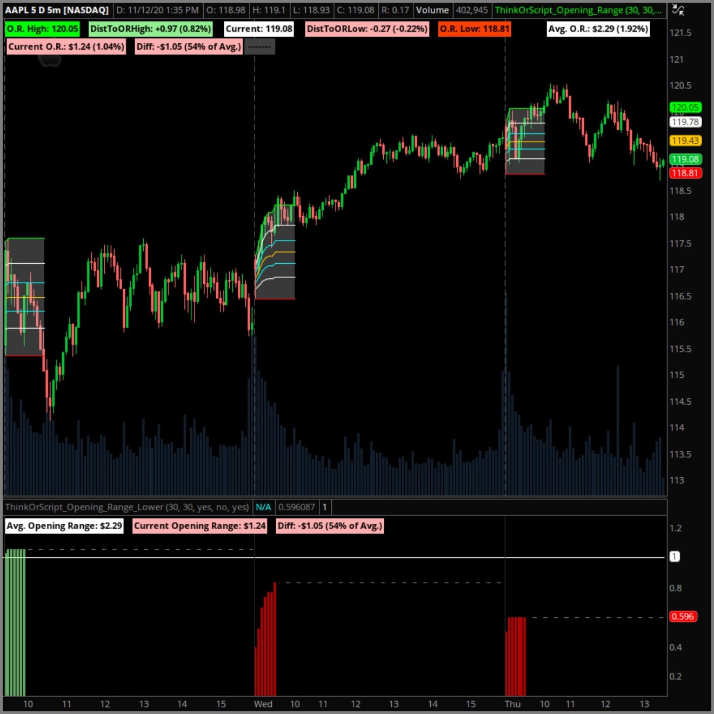Click the DistToORLow: -0.27 (-0.22%) label
Image resolution: width=714 pixels, height=714 pixels.
point(367,29)
